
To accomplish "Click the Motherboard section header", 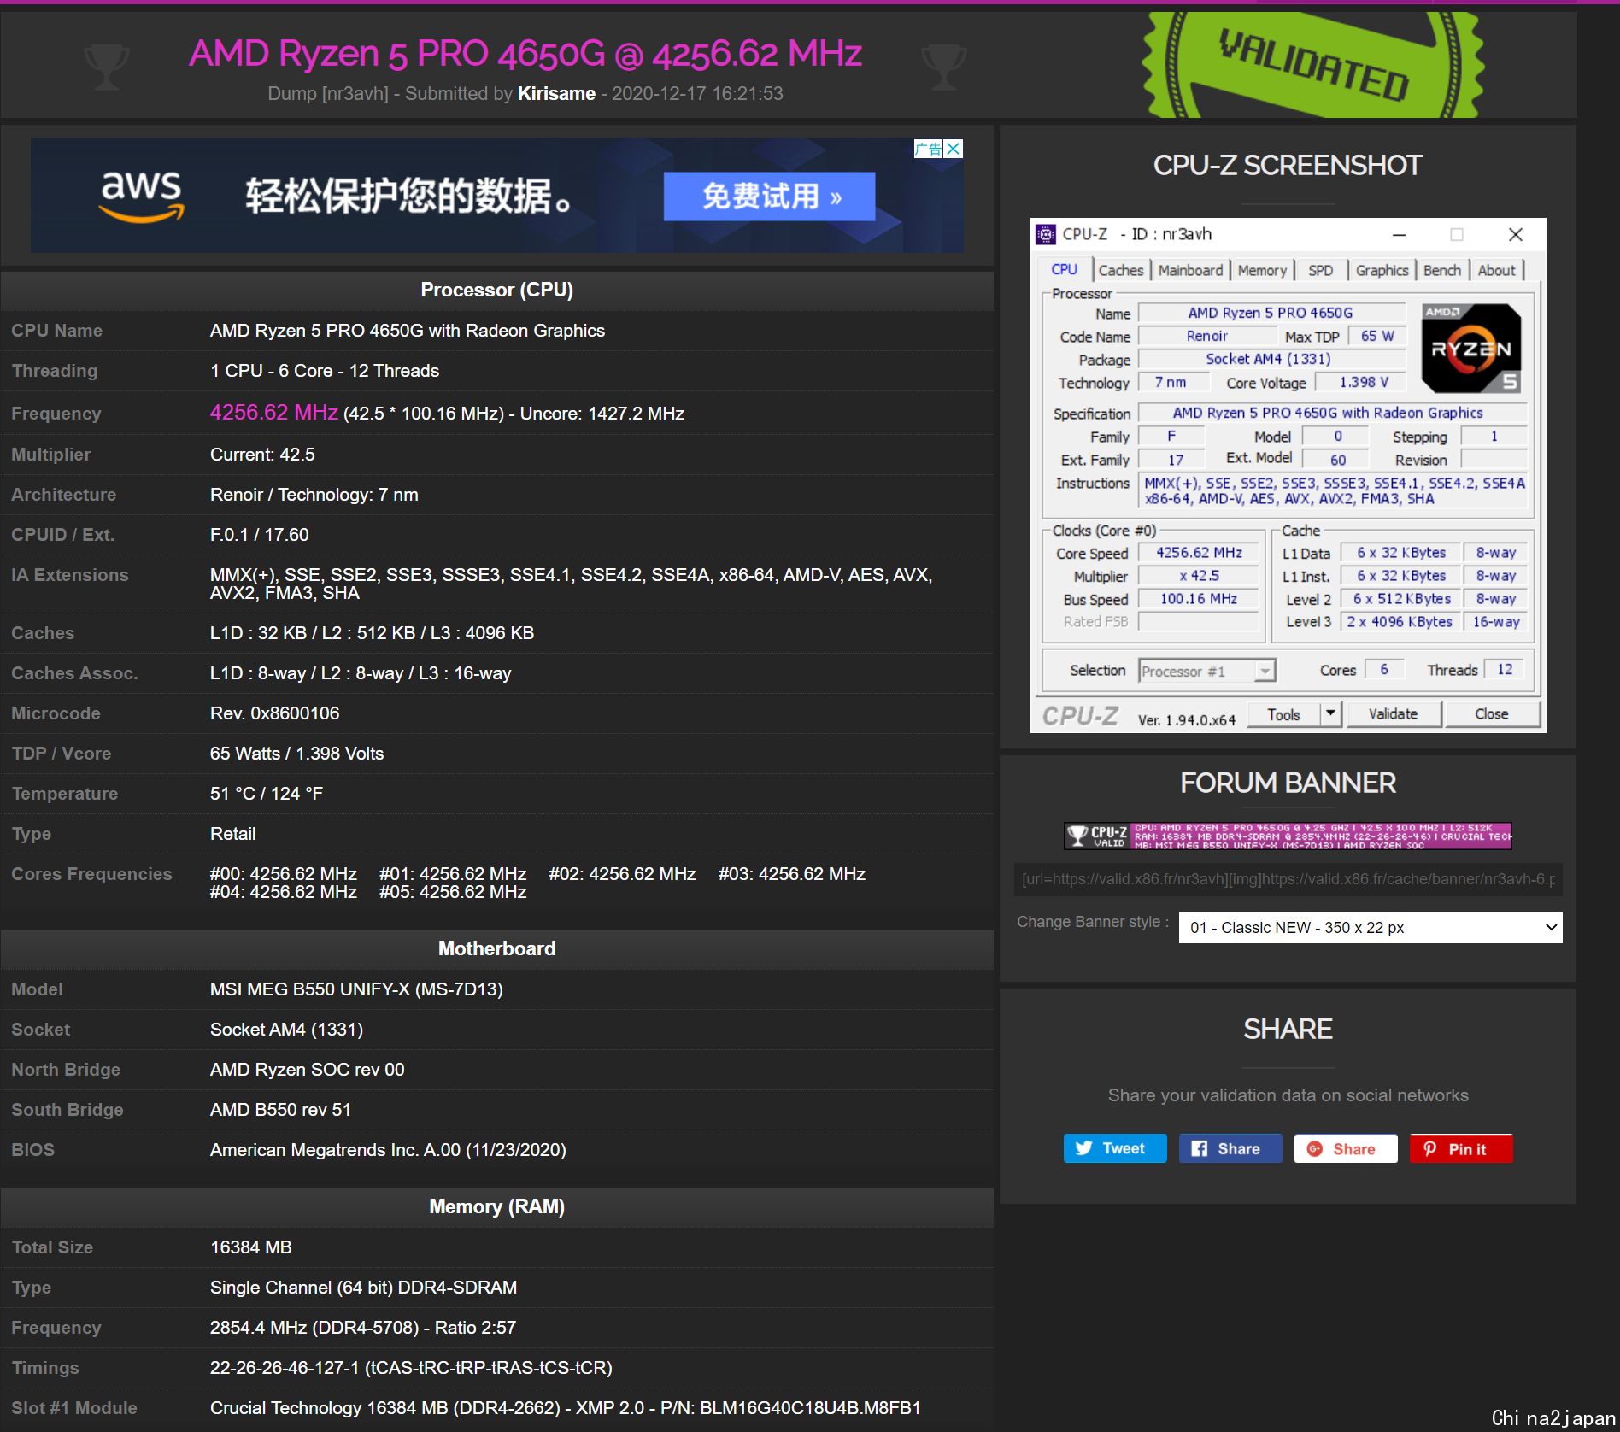I will pos(497,948).
